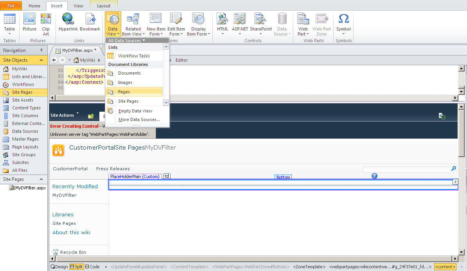Switch to the Home ribbon tab
Viewport: 467px width, 271px height.
[x=34, y=5]
